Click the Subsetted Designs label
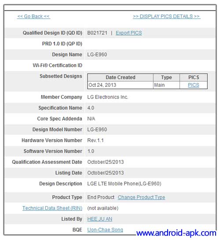 point(61,76)
